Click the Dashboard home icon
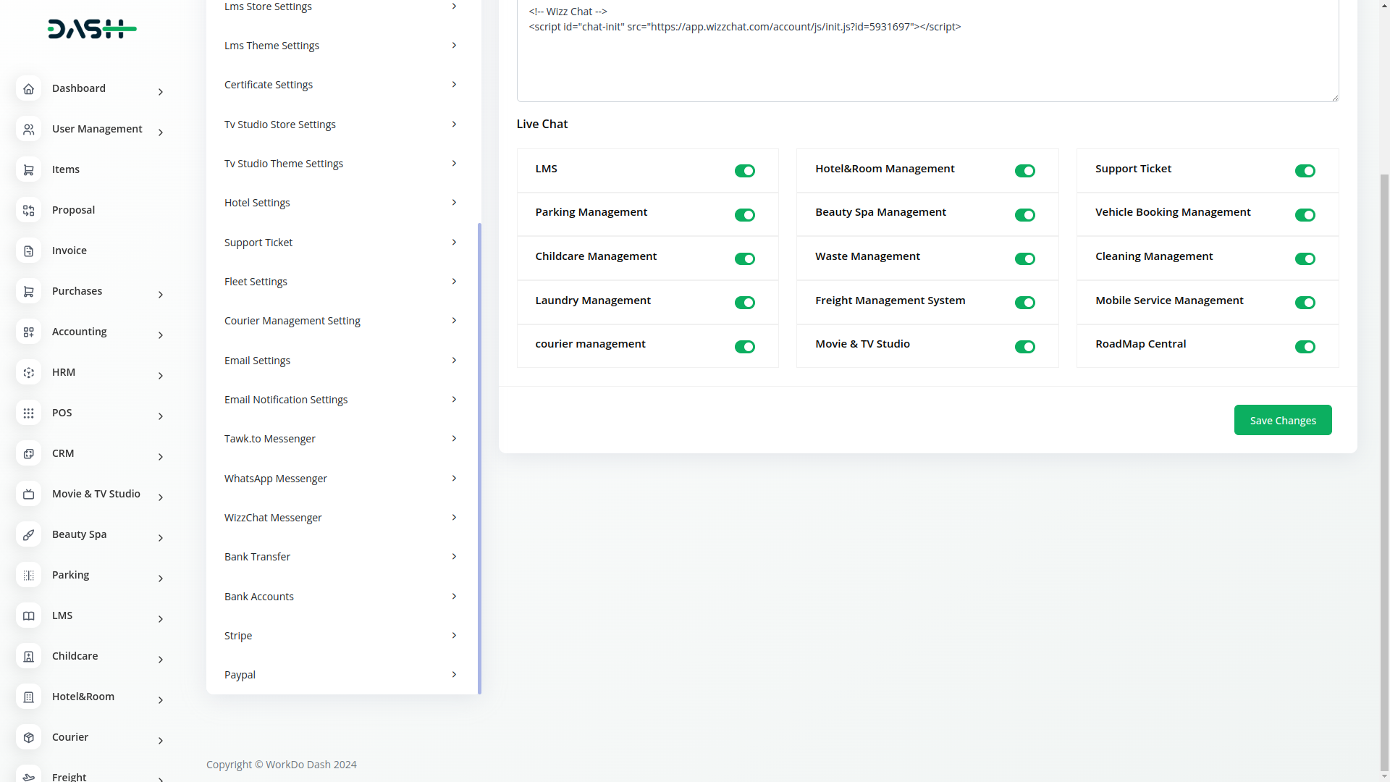Viewport: 1390px width, 782px height. (28, 88)
